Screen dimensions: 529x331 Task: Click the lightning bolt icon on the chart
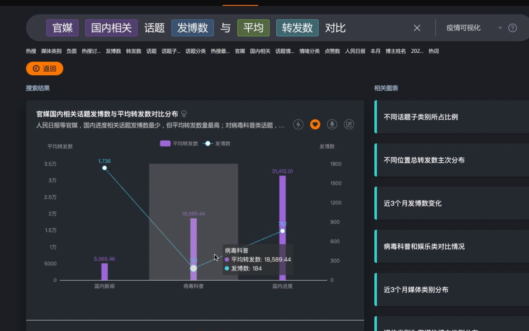(x=298, y=124)
